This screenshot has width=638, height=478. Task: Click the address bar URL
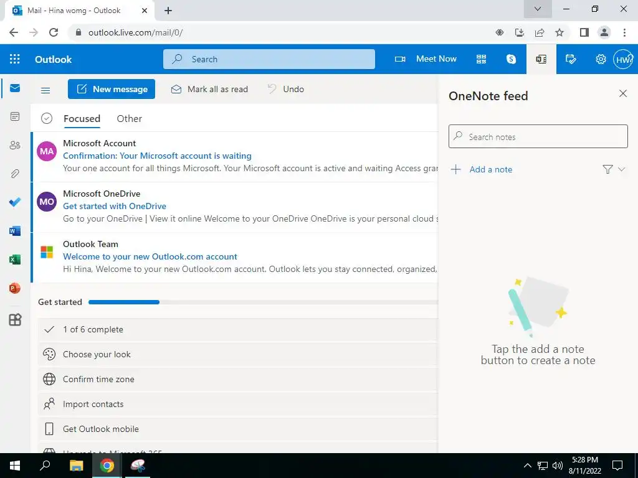(x=135, y=32)
